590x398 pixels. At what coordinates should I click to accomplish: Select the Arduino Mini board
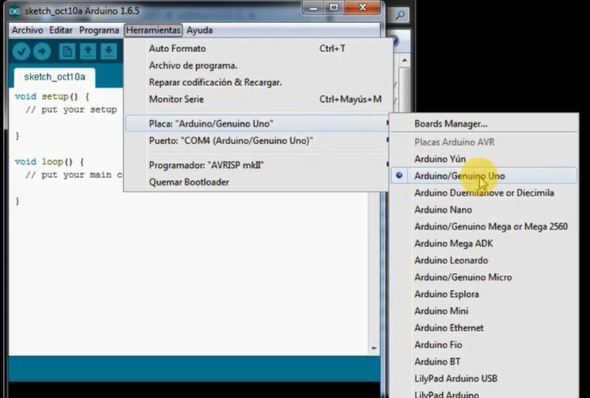[484, 311]
